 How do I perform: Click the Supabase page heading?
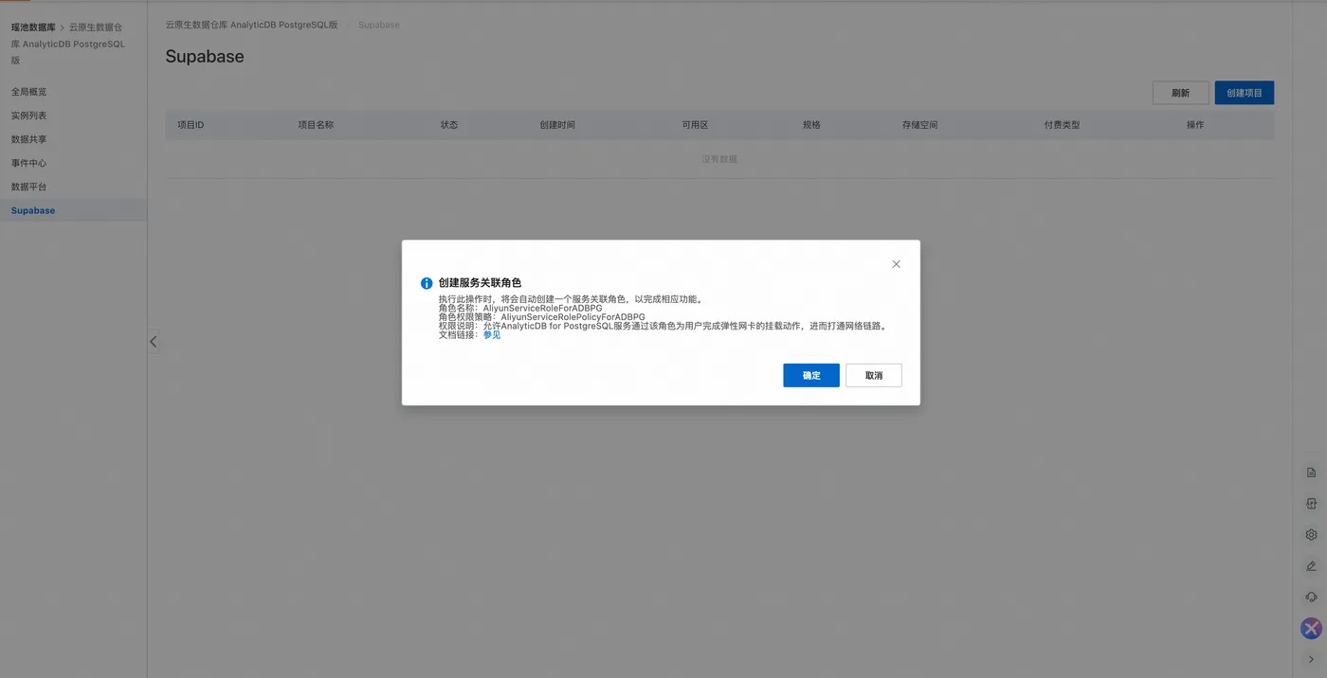(x=205, y=56)
